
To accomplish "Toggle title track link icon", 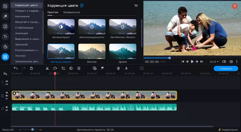I will (x=7, y=84).
